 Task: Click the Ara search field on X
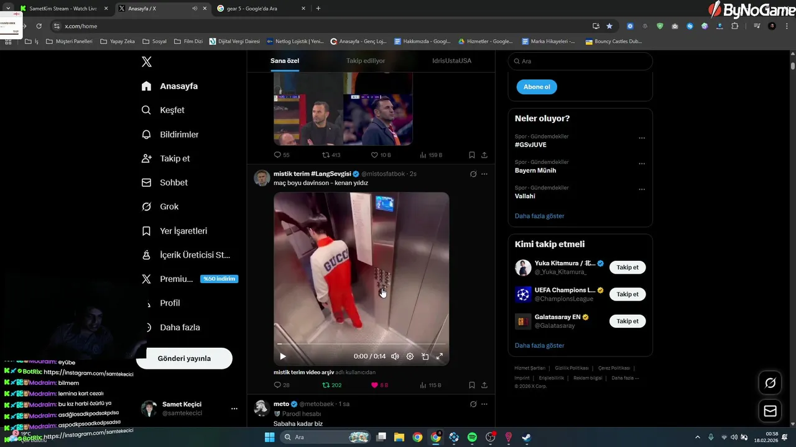click(x=580, y=61)
